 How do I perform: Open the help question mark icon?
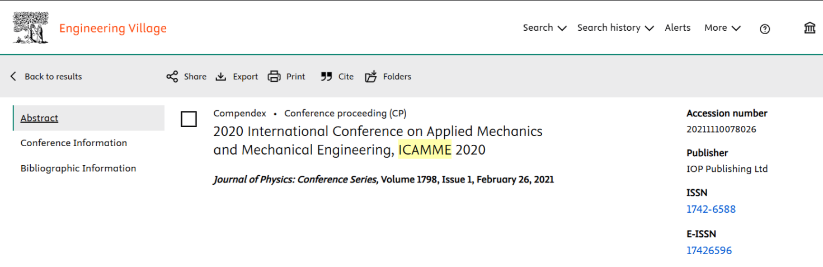point(765,29)
